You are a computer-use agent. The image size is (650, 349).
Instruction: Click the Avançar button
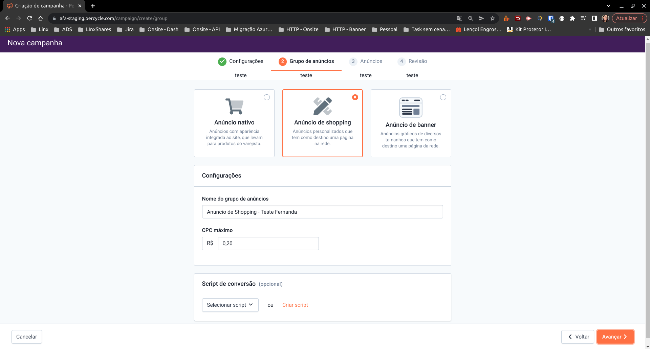tap(615, 337)
